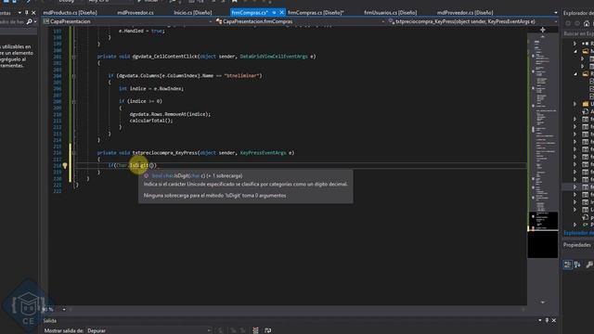Click the 'Buscar en Exp' Solution Explorer search field
594x334 pixels.
point(578,33)
